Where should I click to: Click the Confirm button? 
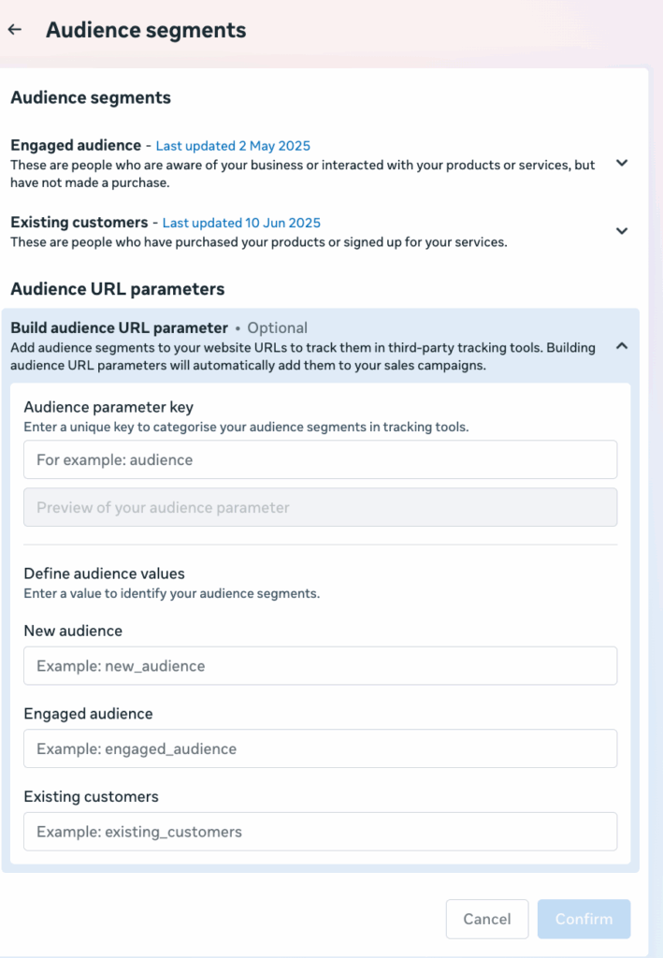[584, 919]
